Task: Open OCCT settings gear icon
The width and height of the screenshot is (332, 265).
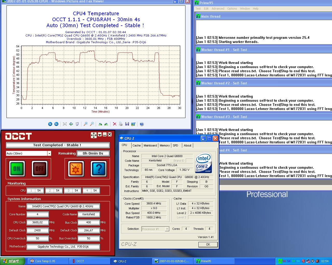Action: tap(76, 169)
